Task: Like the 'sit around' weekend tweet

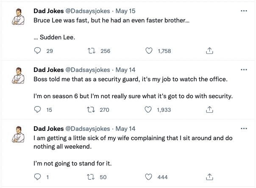Action: click(148, 177)
